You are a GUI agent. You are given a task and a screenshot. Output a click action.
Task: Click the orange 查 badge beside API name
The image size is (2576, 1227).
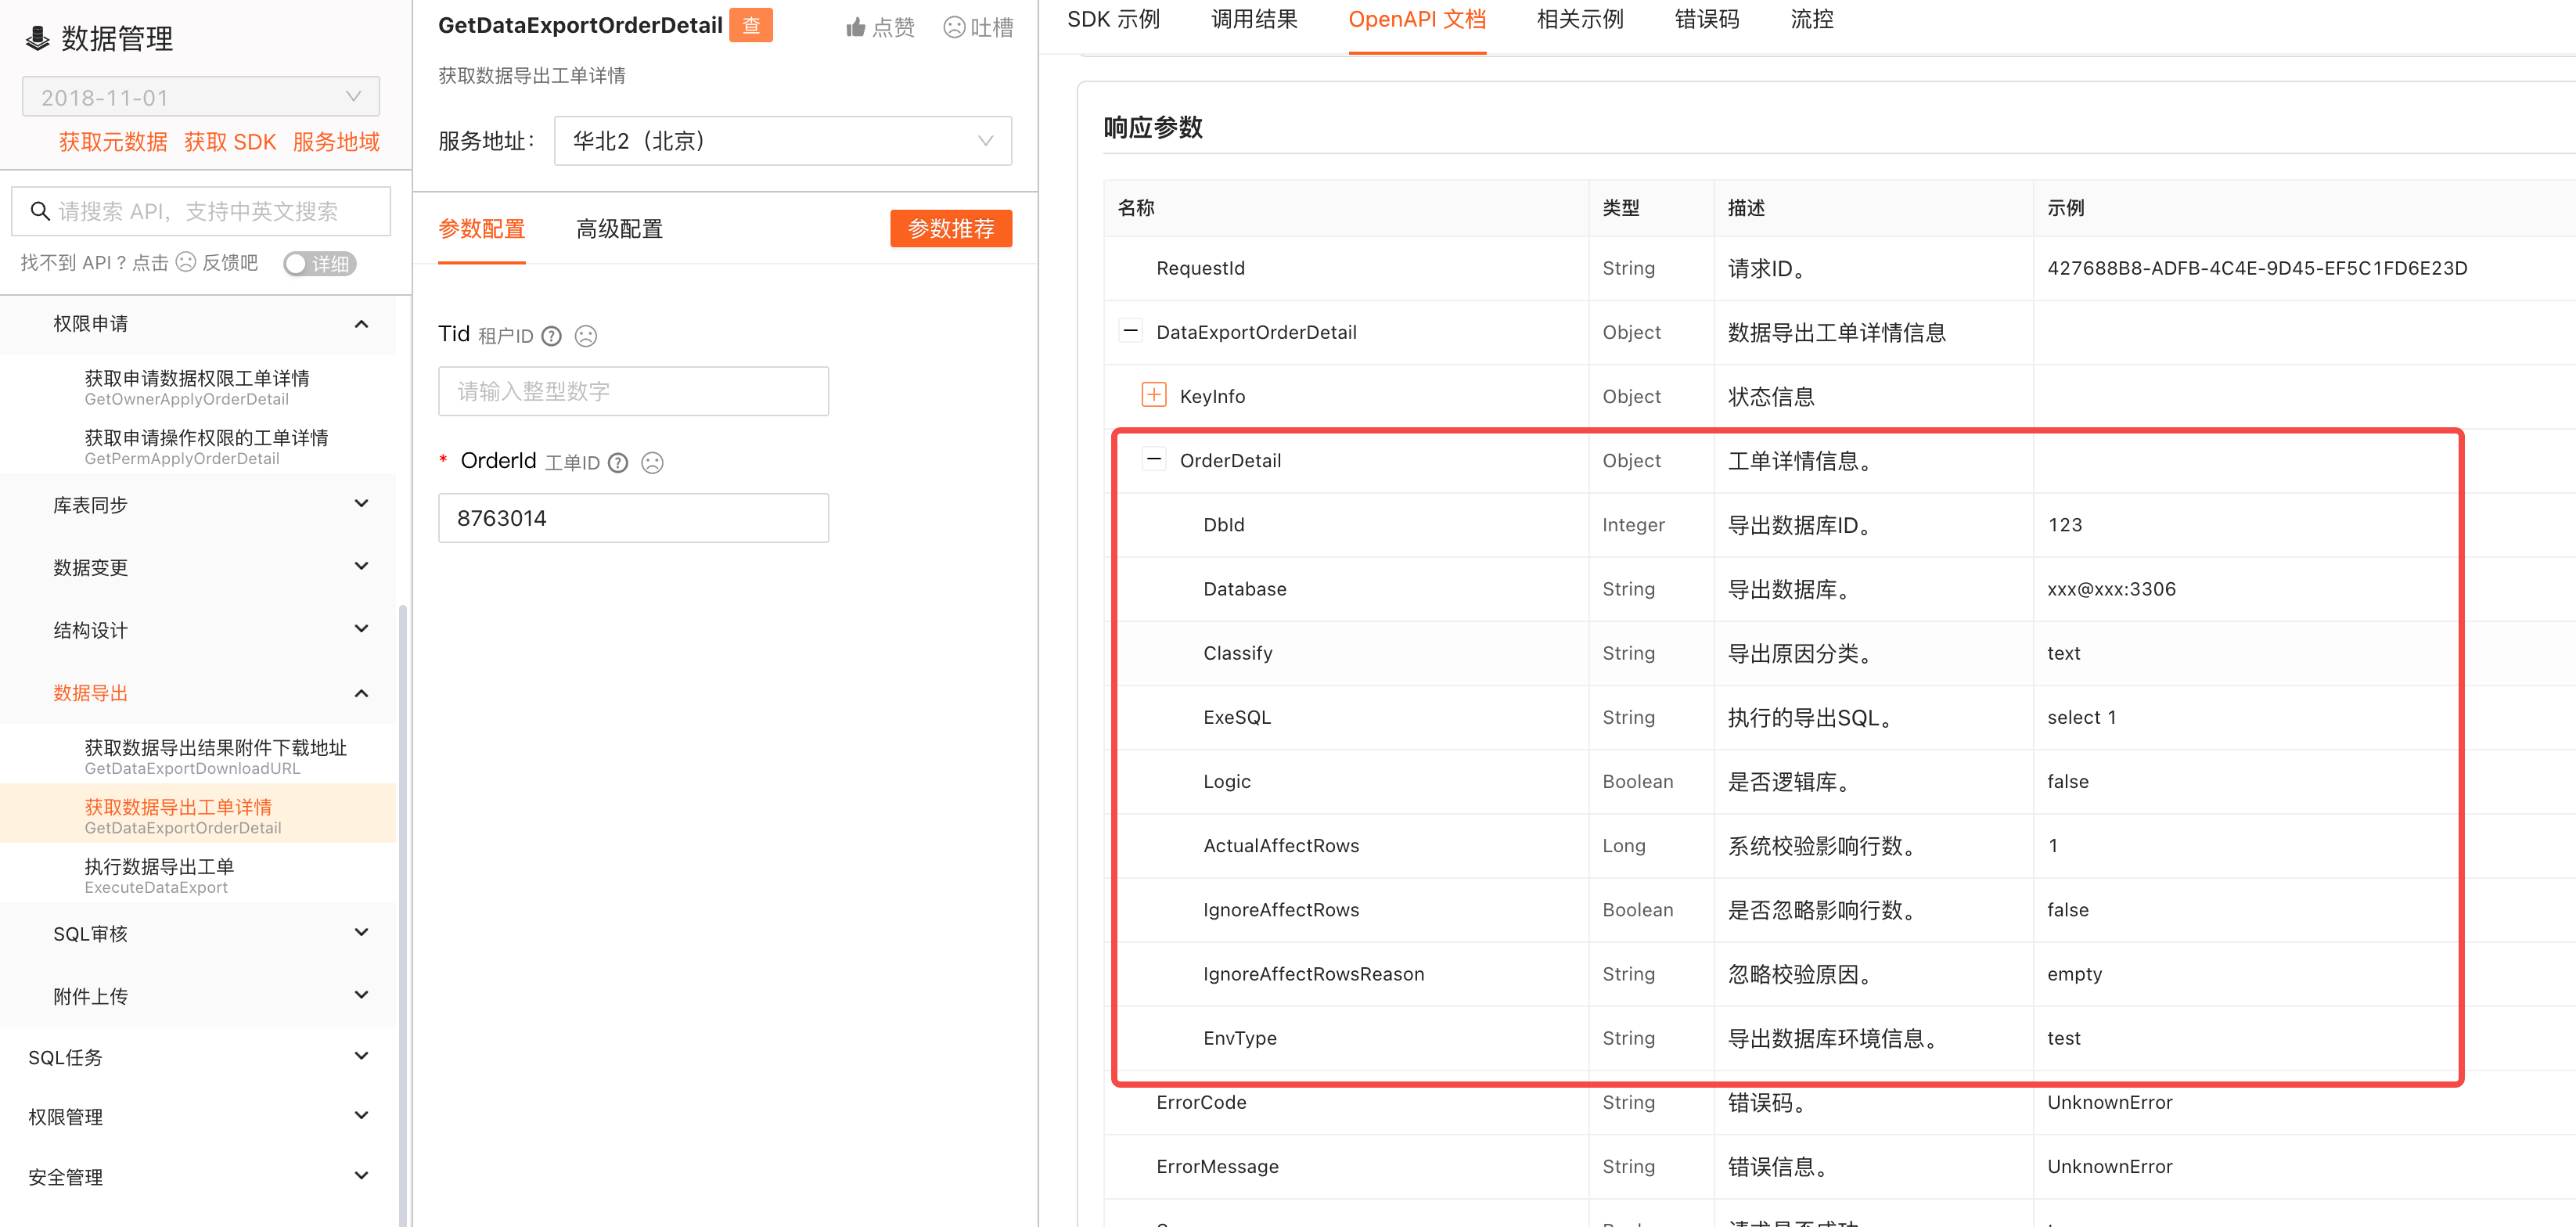pos(750,25)
